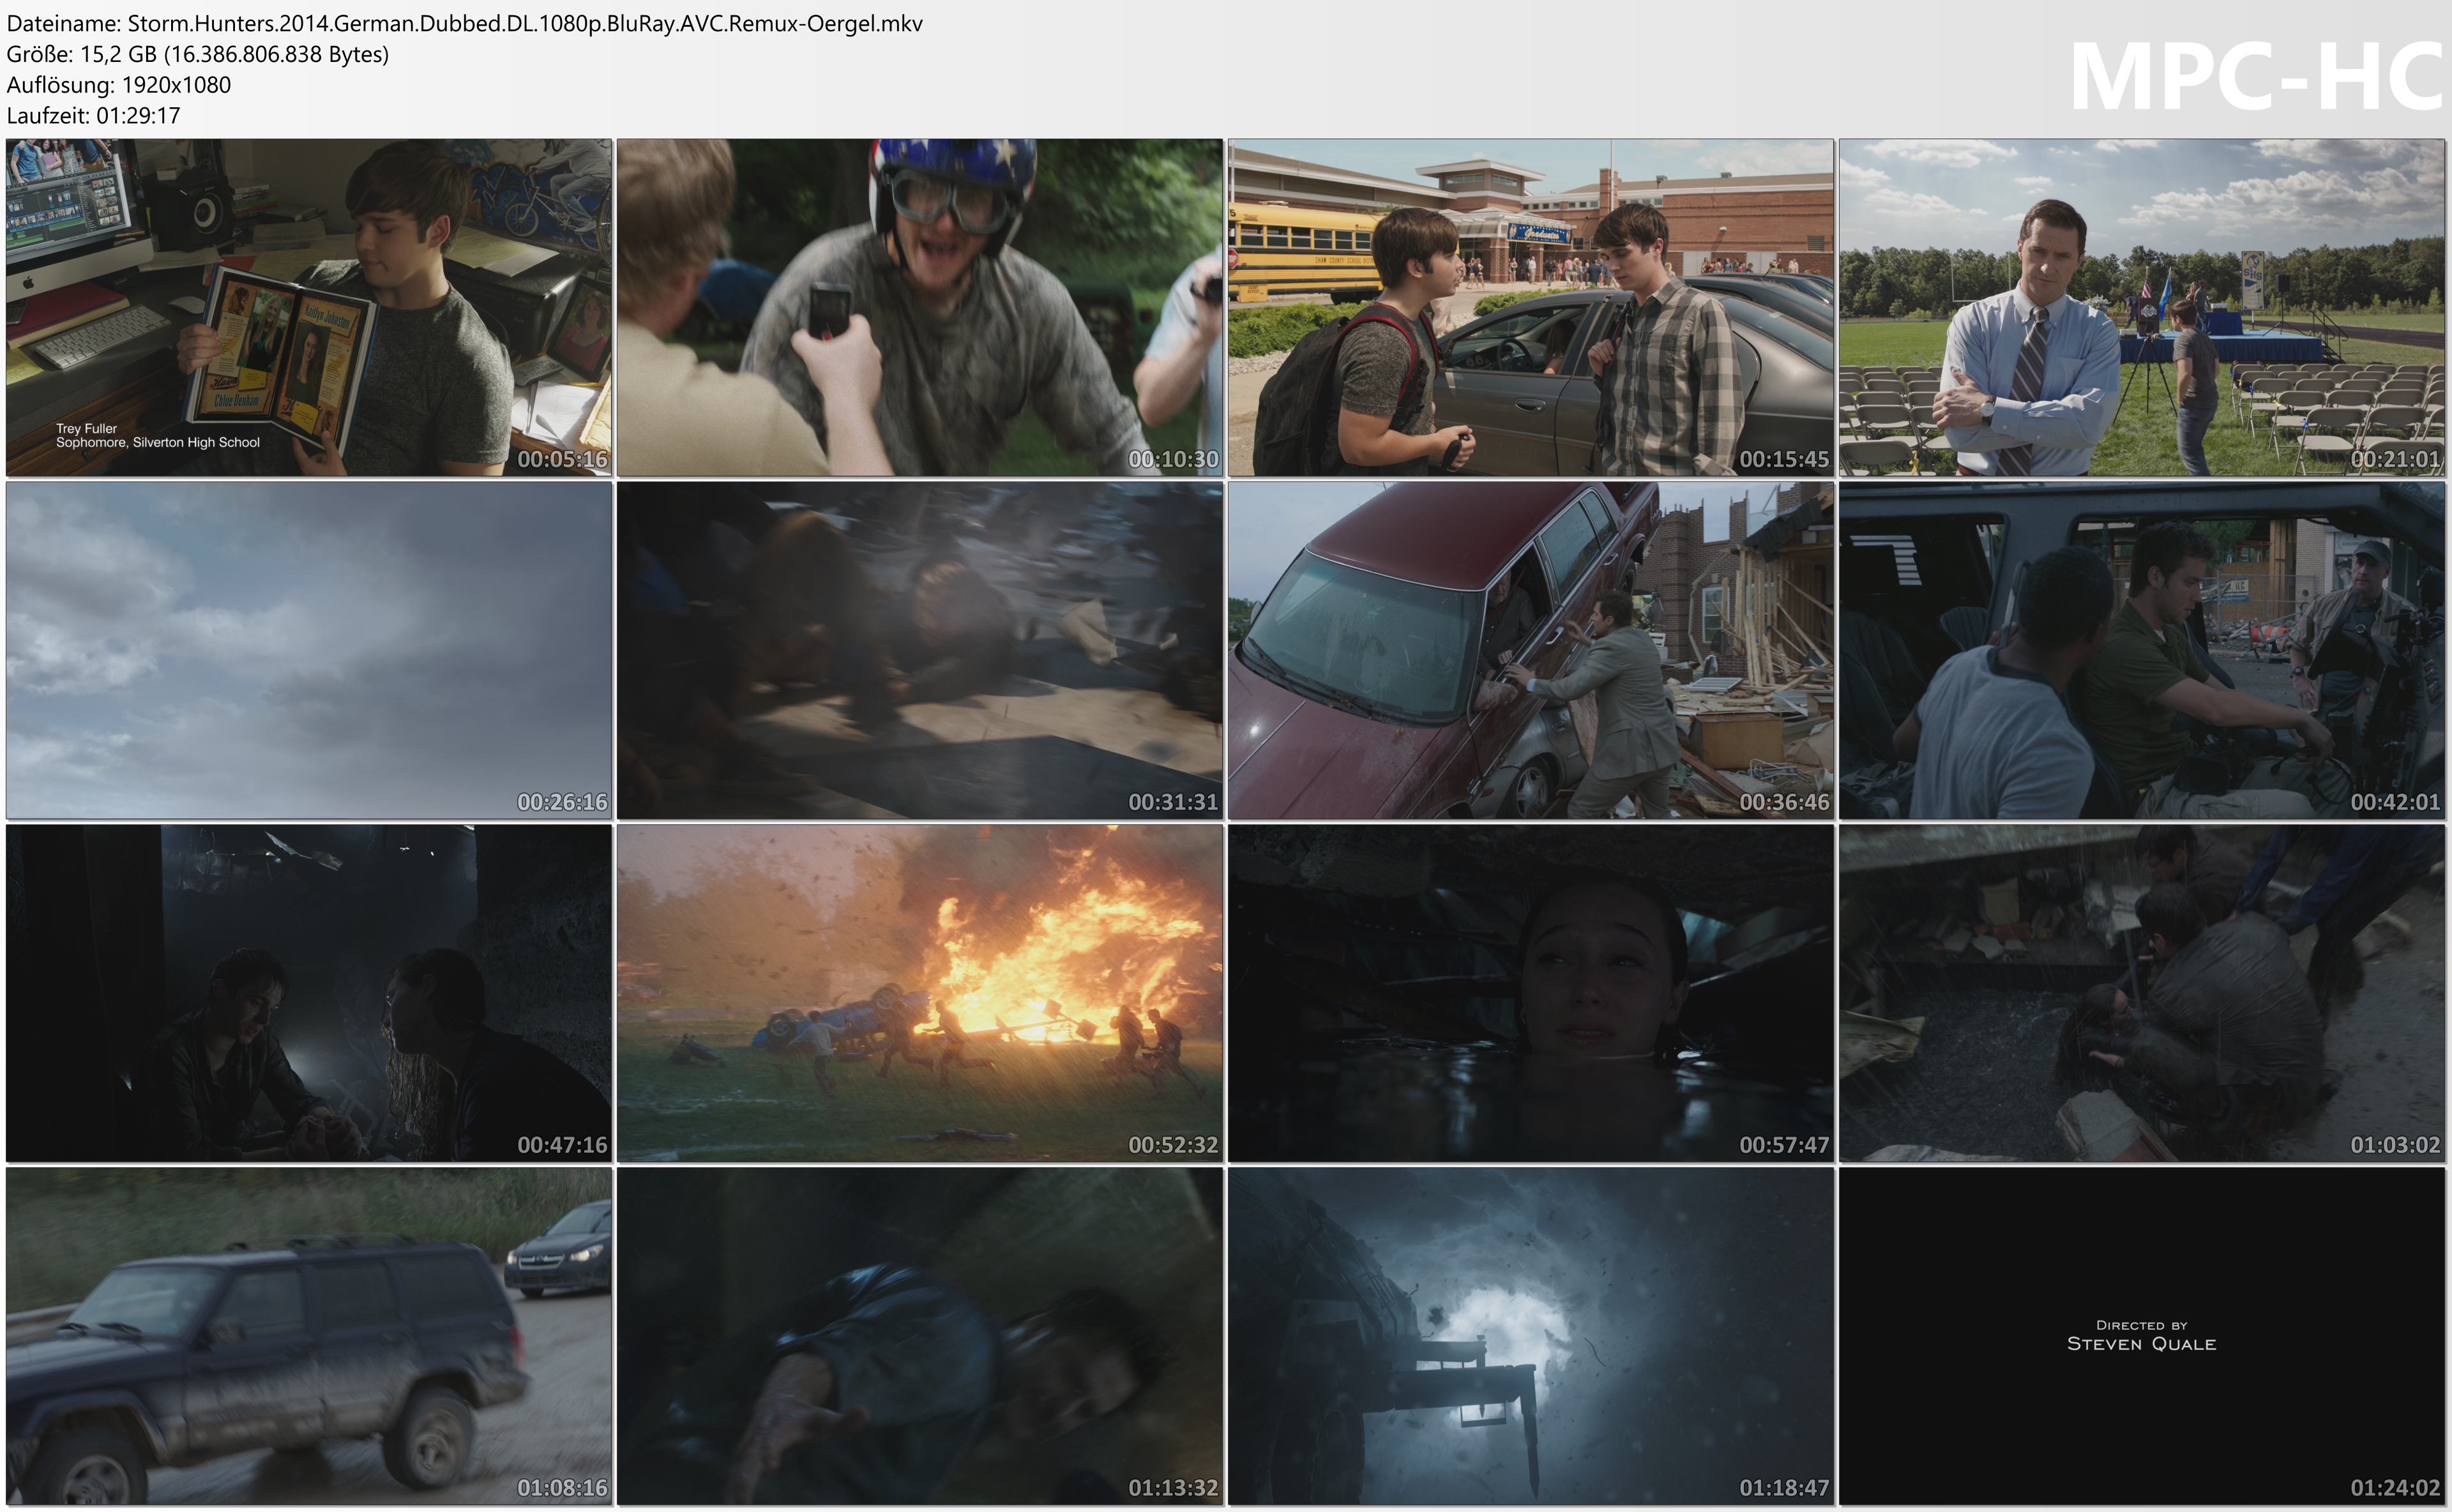
Task: Click the Dateiname filename text line
Action: click(464, 23)
